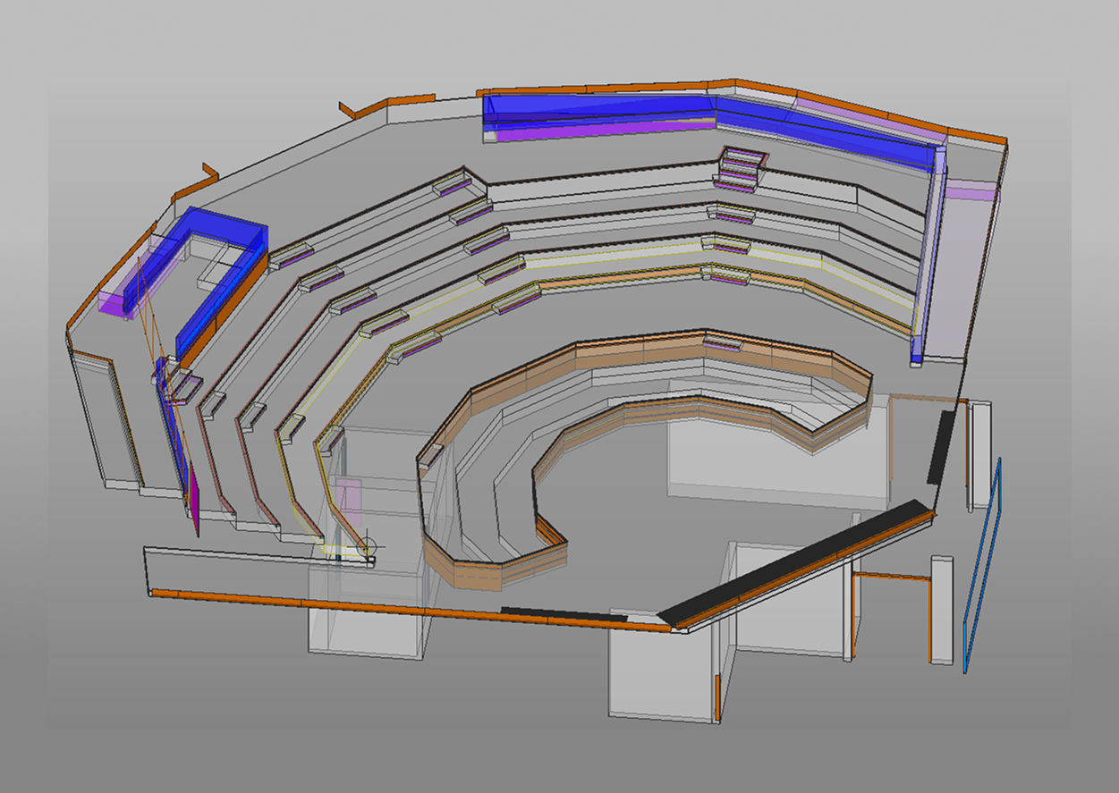The width and height of the screenshot is (1119, 793).
Task: Click the crosshair marker near lower left stairs
Action: click(x=368, y=544)
